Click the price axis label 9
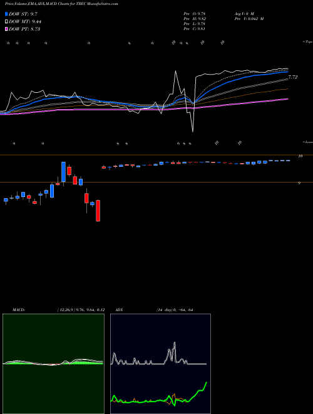 (299, 183)
